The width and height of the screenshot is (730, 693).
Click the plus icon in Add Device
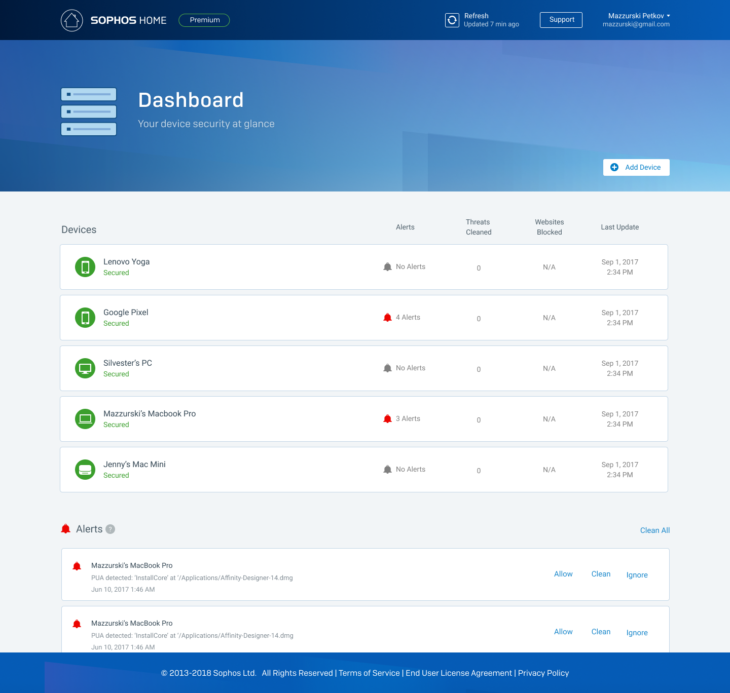(614, 167)
